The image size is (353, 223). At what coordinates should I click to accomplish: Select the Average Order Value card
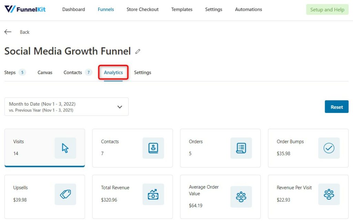tap(220, 197)
